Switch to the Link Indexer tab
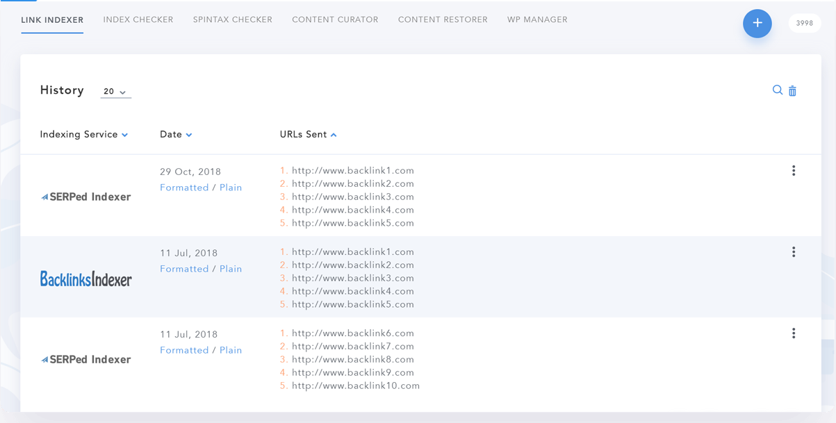This screenshot has width=836, height=423. click(52, 20)
